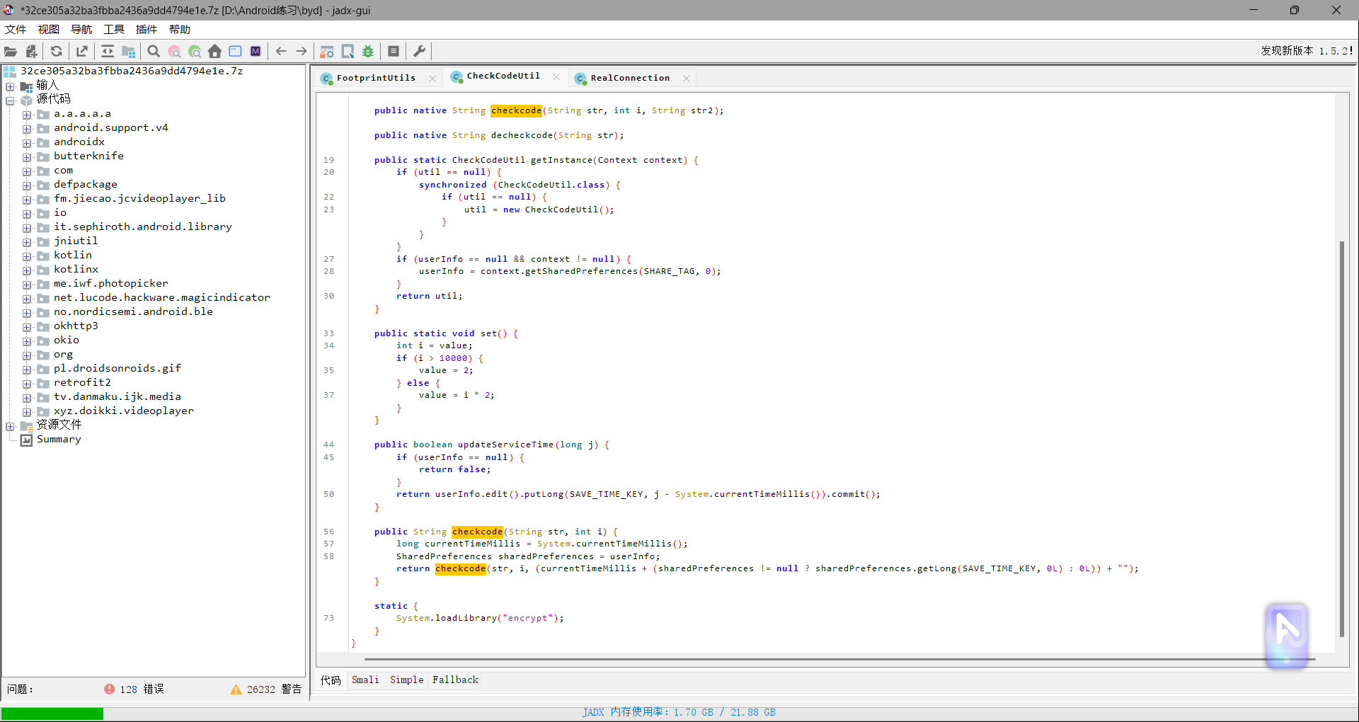
Task: Expand the a.a.a.a.a package
Action: click(26, 115)
